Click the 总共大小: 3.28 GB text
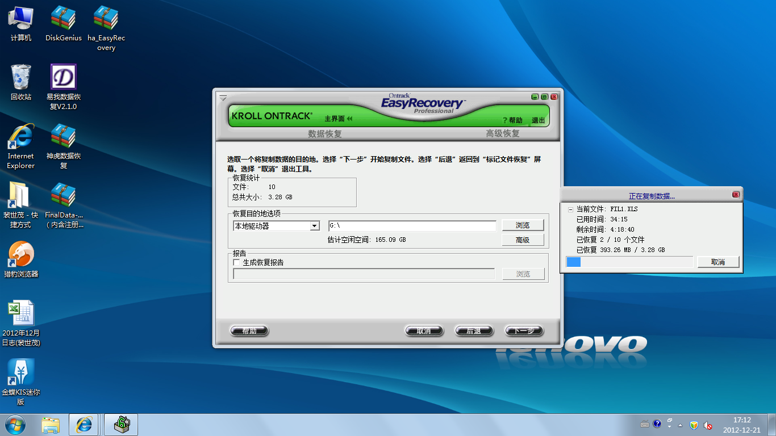776x436 pixels. [262, 197]
